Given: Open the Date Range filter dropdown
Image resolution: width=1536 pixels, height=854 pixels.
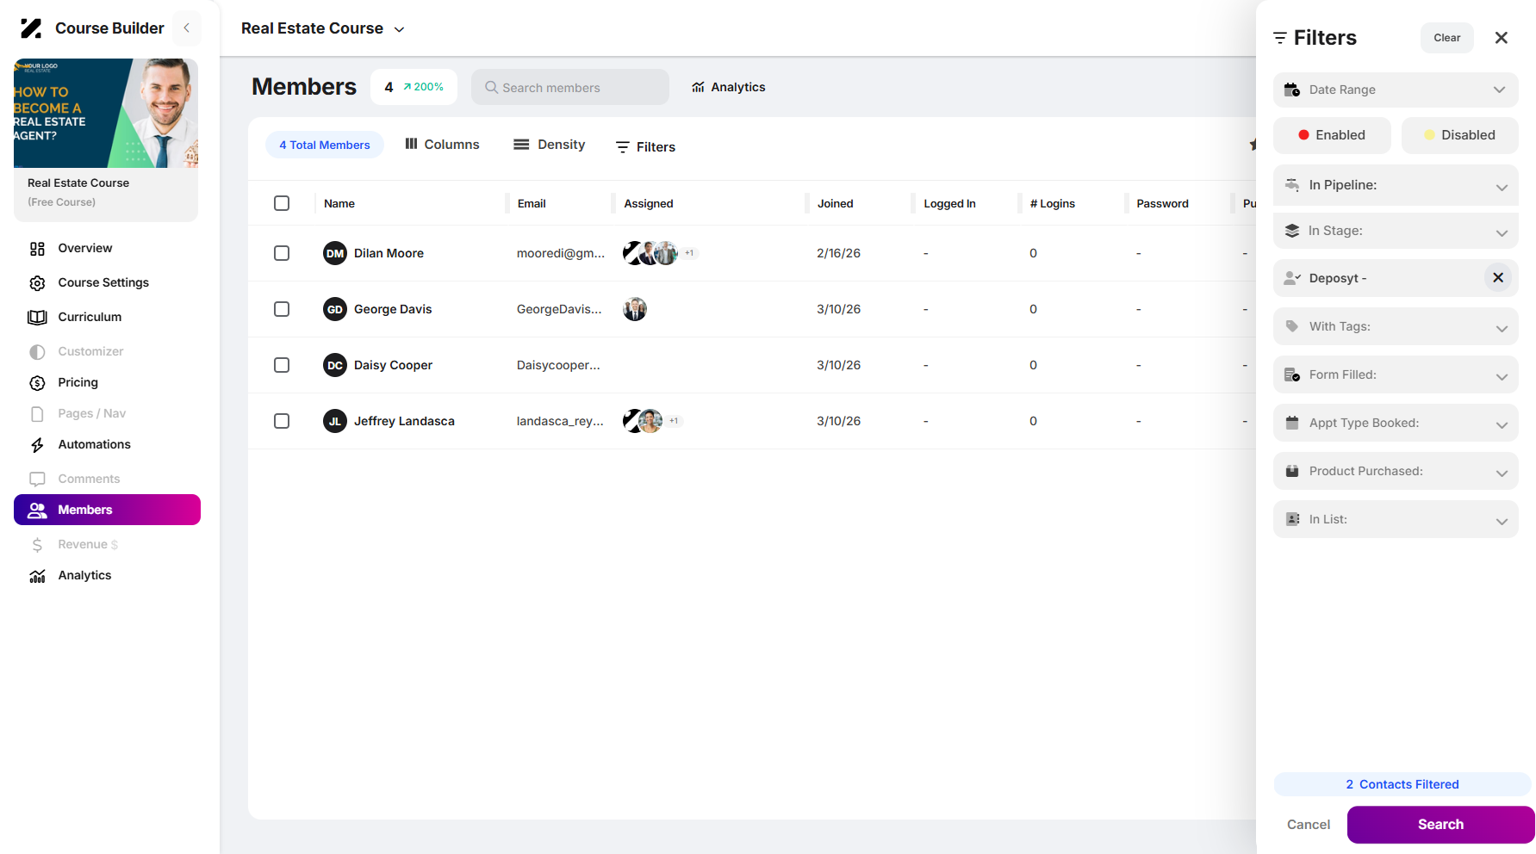Looking at the screenshot, I should [1396, 90].
